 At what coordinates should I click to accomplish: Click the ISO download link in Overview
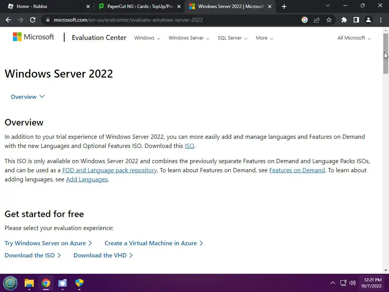[189, 146]
